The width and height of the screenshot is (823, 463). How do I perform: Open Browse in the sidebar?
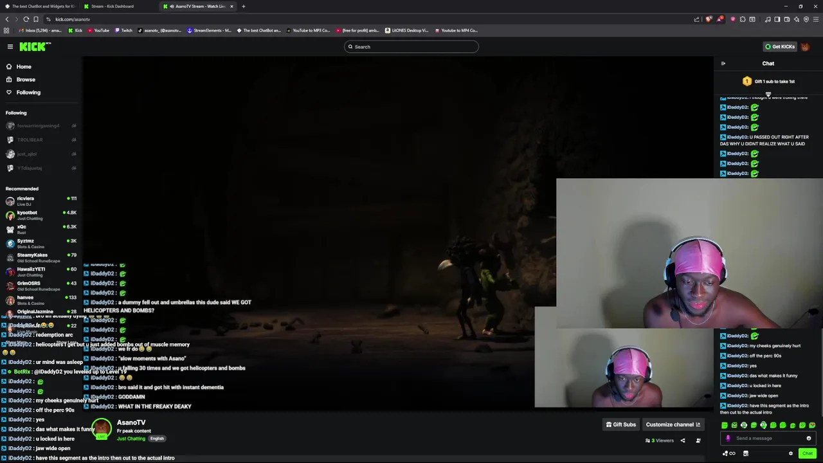[x=26, y=80]
